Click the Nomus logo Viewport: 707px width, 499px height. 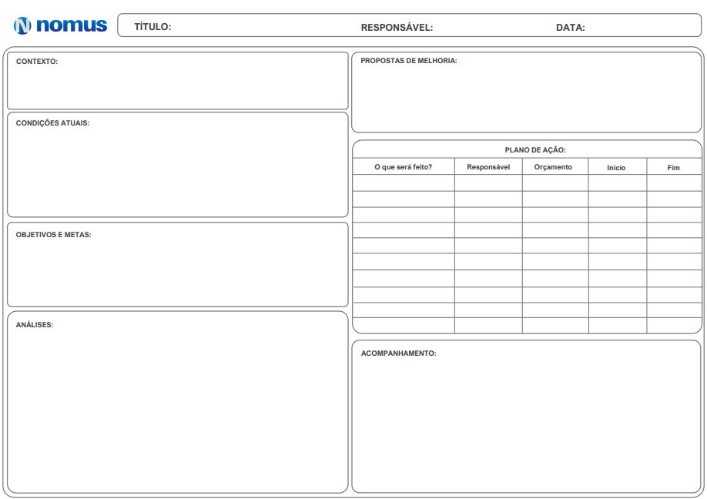60,25
